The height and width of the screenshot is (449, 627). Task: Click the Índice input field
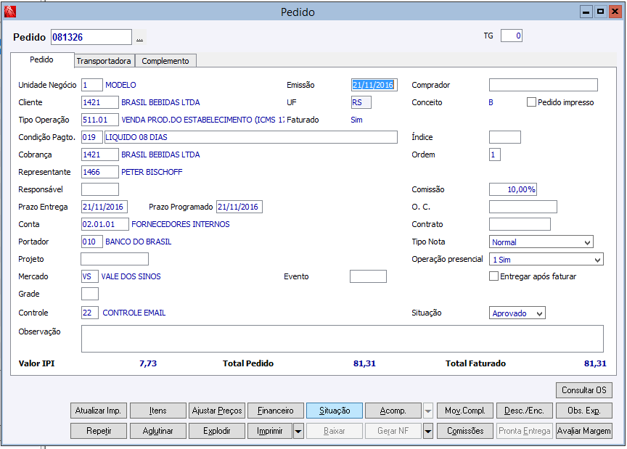pos(505,137)
